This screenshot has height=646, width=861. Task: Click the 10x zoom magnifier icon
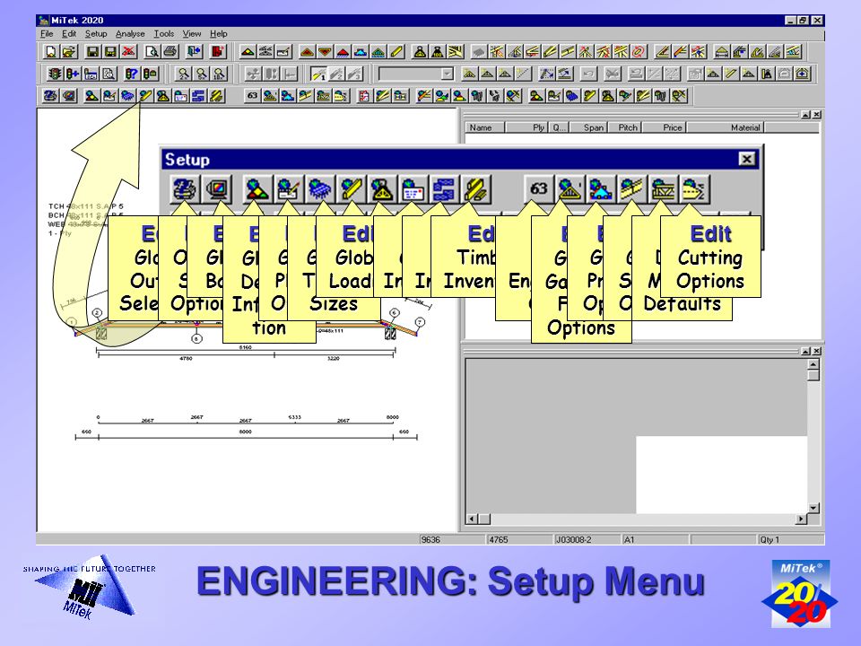[219, 74]
